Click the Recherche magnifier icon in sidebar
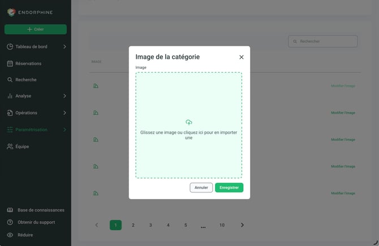Viewport: 379px width, 246px height. pos(10,80)
